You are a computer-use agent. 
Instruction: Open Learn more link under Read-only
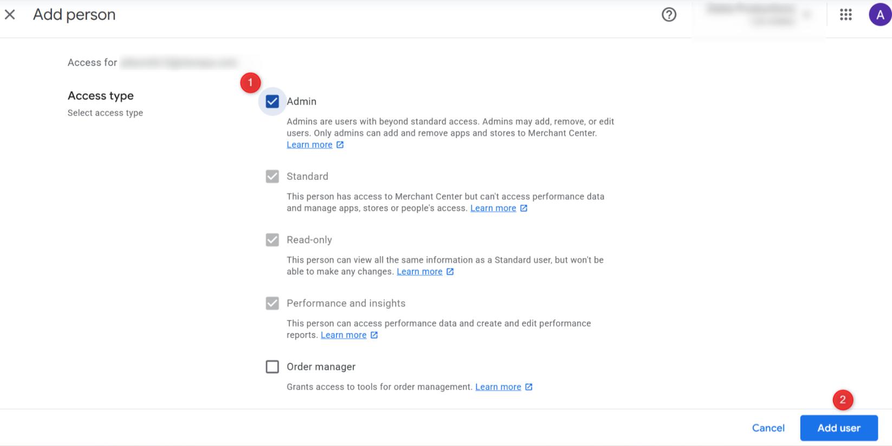pos(419,272)
